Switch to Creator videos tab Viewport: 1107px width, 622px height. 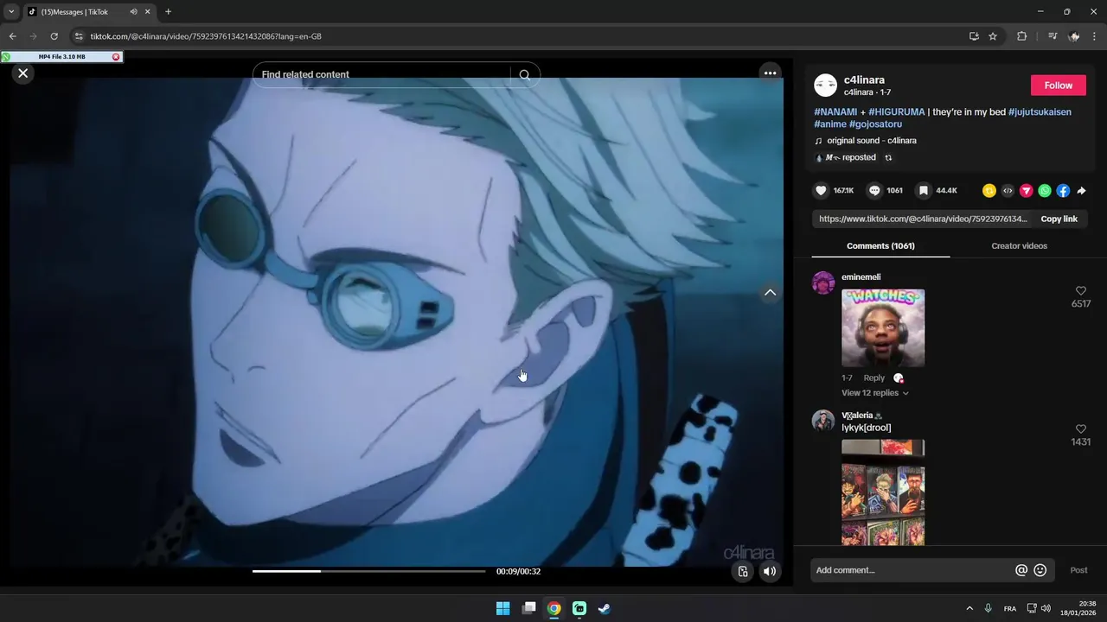coord(1019,246)
